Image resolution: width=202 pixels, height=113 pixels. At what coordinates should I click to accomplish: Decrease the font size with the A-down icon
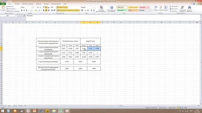[40, 7]
